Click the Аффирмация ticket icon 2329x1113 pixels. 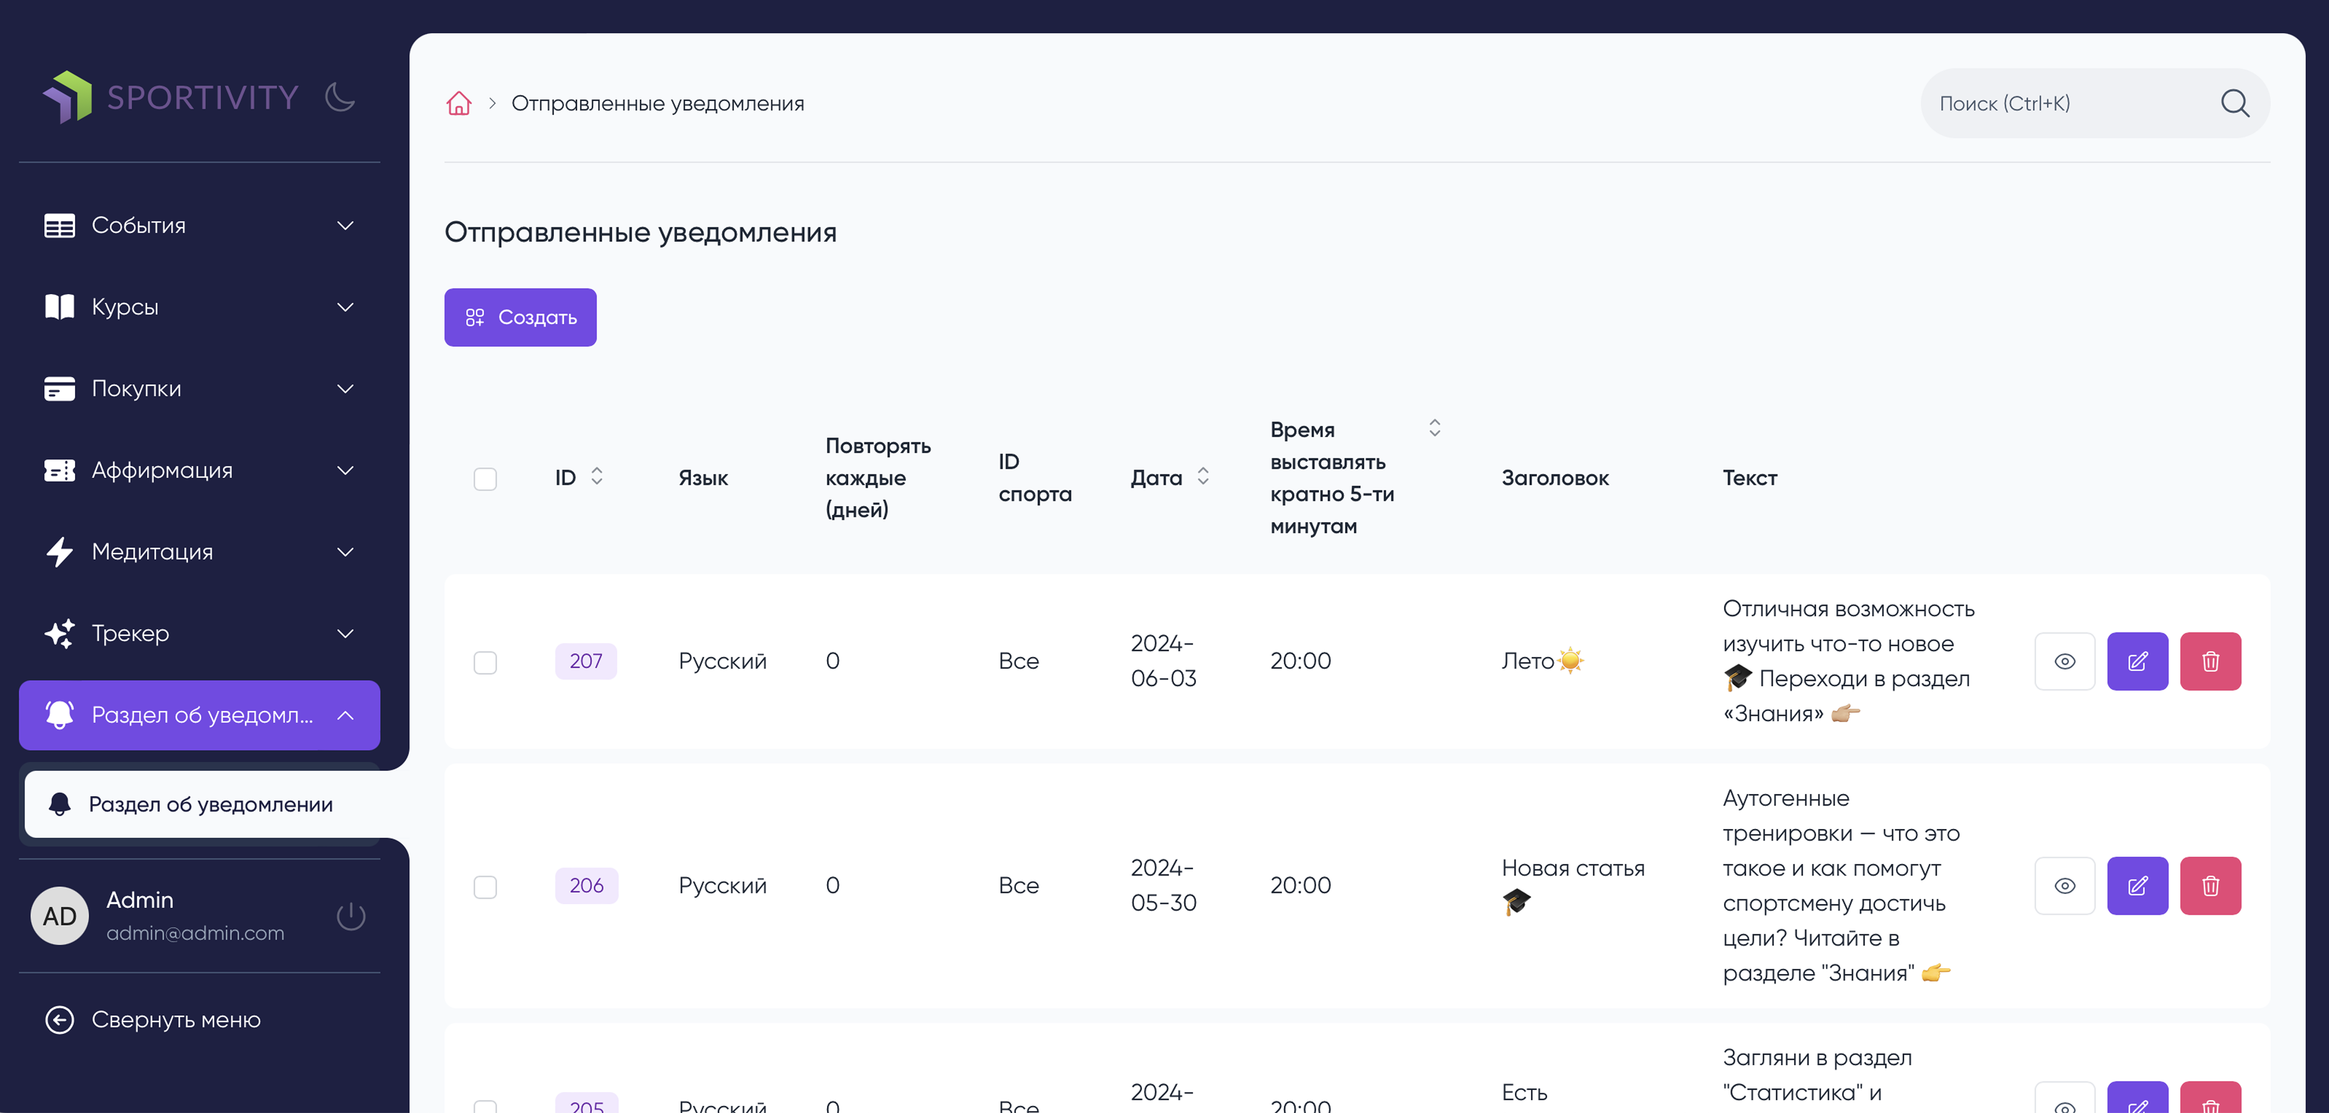tap(60, 470)
